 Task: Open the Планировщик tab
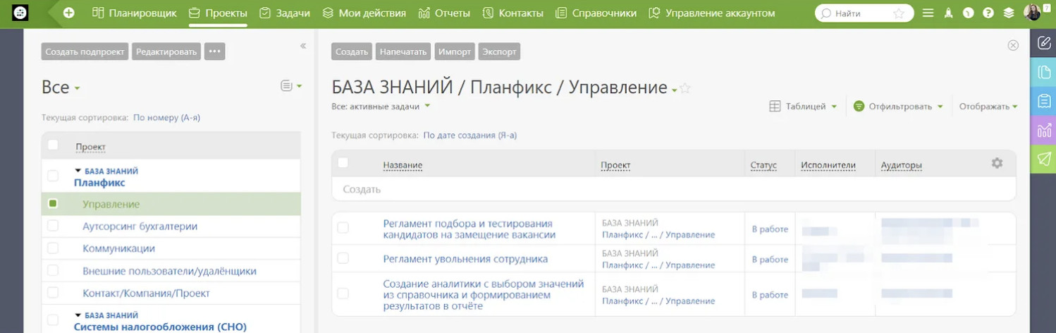tap(134, 13)
